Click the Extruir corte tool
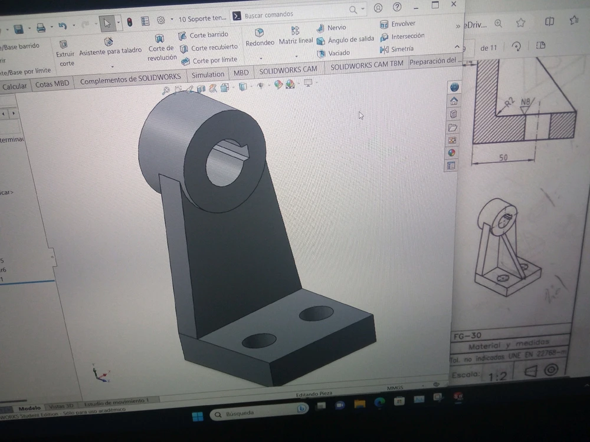Screen dimensions: 590x442 click(65, 52)
